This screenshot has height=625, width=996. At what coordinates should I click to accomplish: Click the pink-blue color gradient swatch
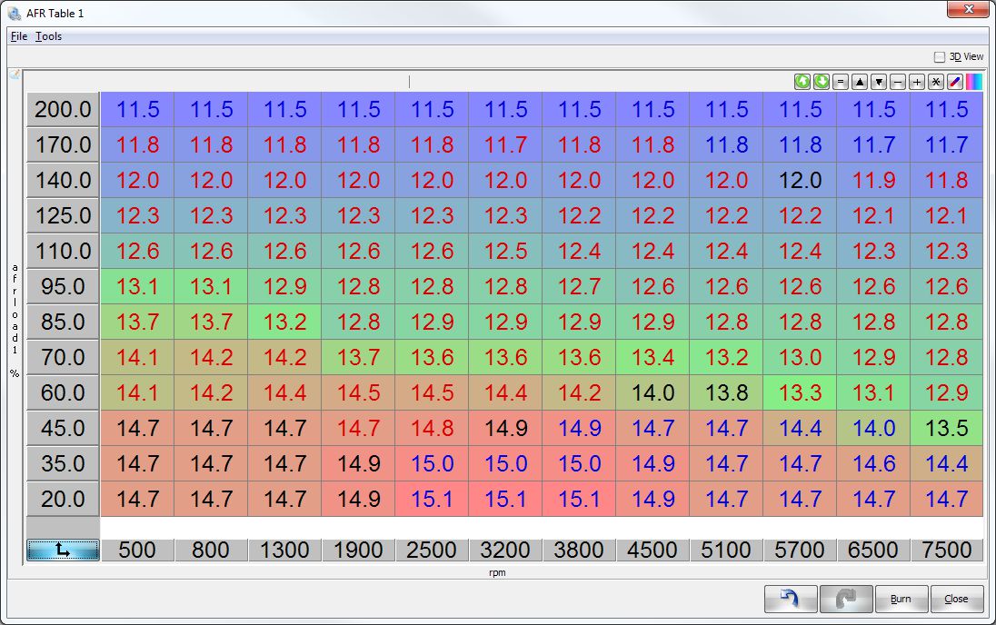(x=974, y=82)
